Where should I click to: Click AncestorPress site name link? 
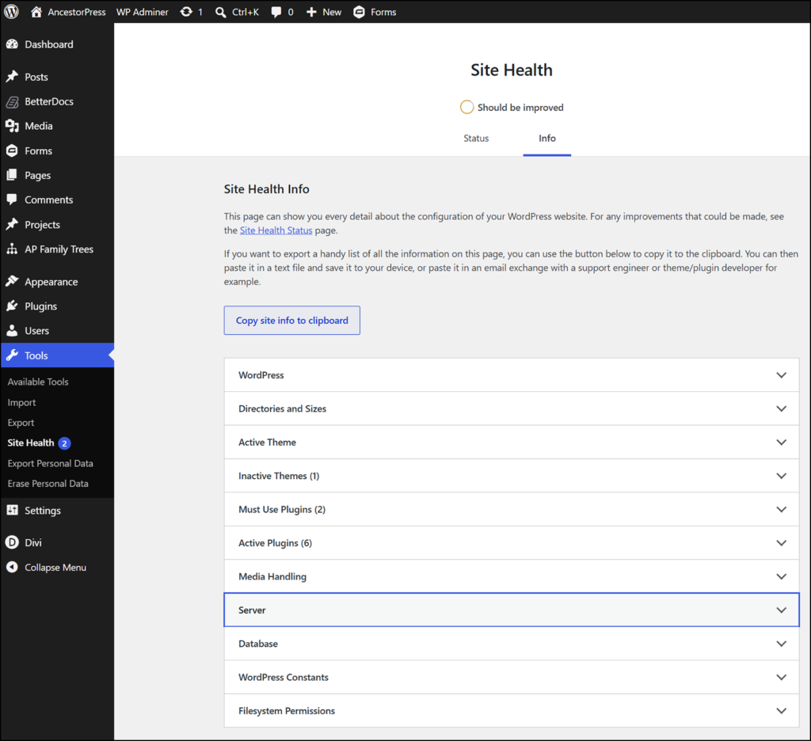tap(77, 12)
